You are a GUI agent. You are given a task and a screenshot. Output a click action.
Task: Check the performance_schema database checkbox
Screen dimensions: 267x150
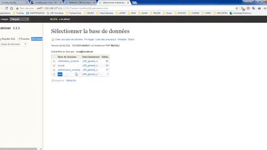(x=54, y=70)
